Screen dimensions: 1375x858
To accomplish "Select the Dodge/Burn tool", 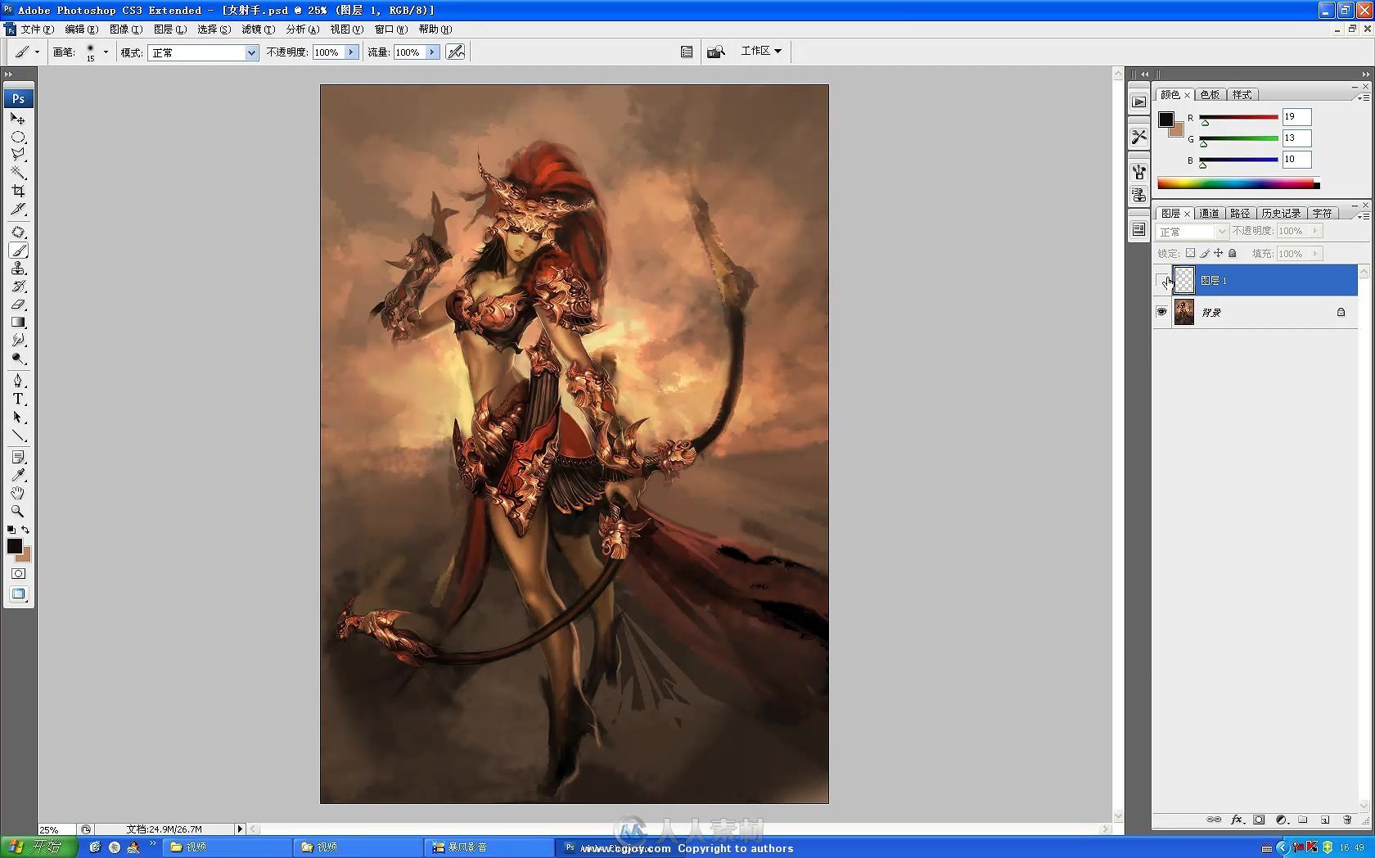I will coord(17,358).
